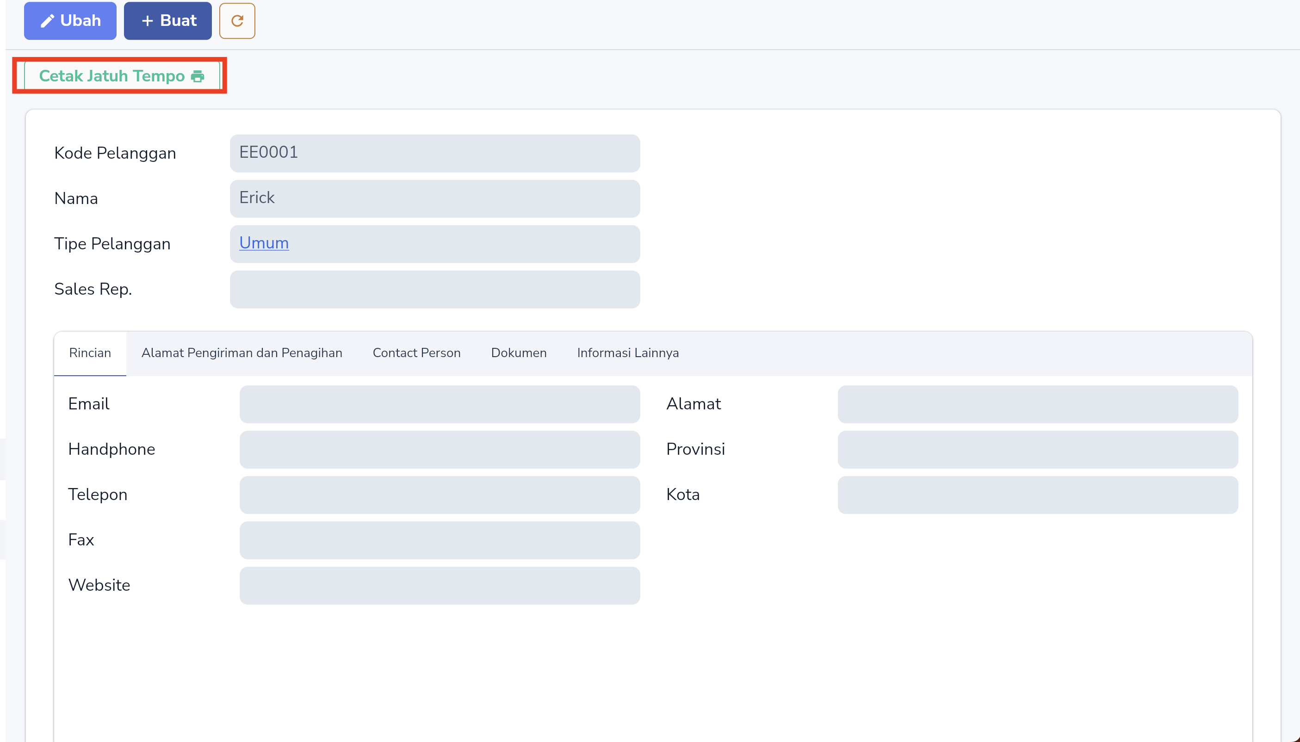Click the Ubah edit button
The image size is (1300, 742).
70,21
